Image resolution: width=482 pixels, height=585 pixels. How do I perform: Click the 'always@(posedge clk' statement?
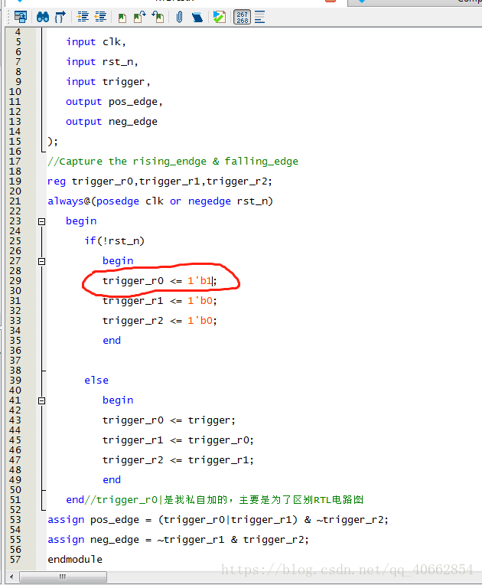(161, 201)
